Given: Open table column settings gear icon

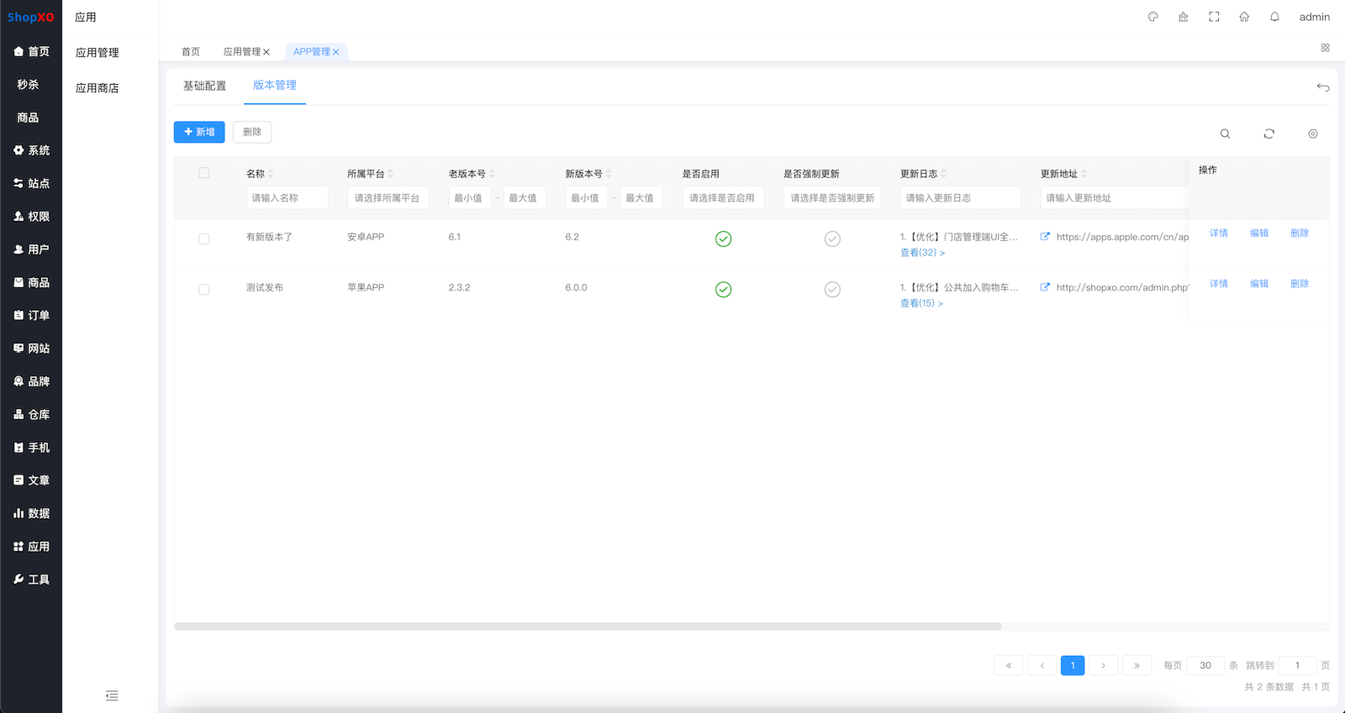Looking at the screenshot, I should pyautogui.click(x=1312, y=134).
